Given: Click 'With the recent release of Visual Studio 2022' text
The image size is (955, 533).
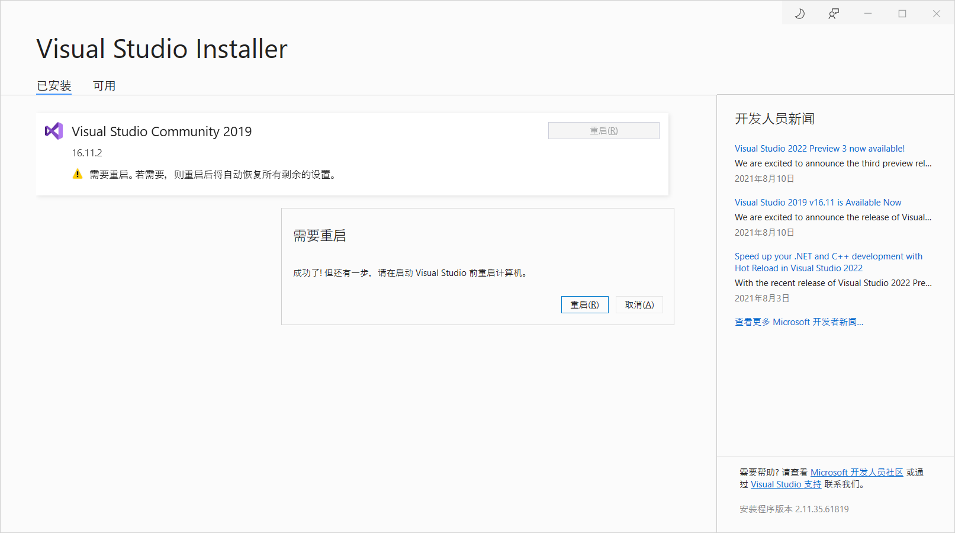Looking at the screenshot, I should 833,283.
